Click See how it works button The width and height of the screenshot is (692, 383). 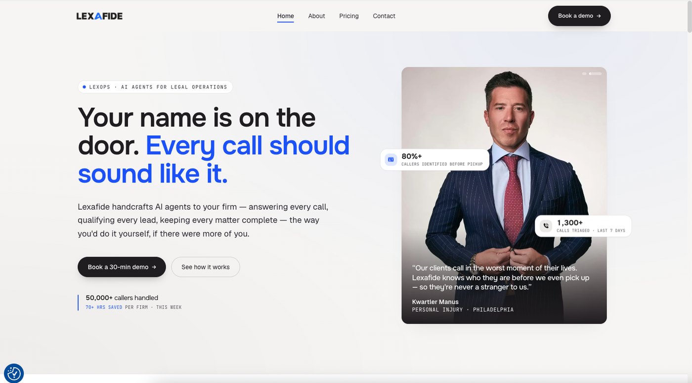(x=206, y=267)
